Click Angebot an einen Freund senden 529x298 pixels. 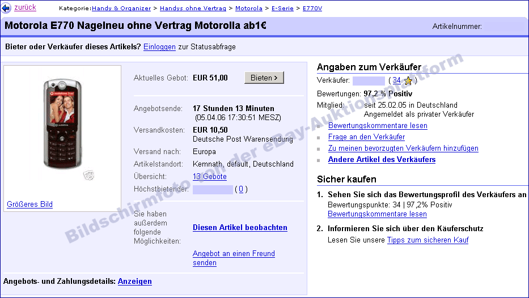[234, 258]
